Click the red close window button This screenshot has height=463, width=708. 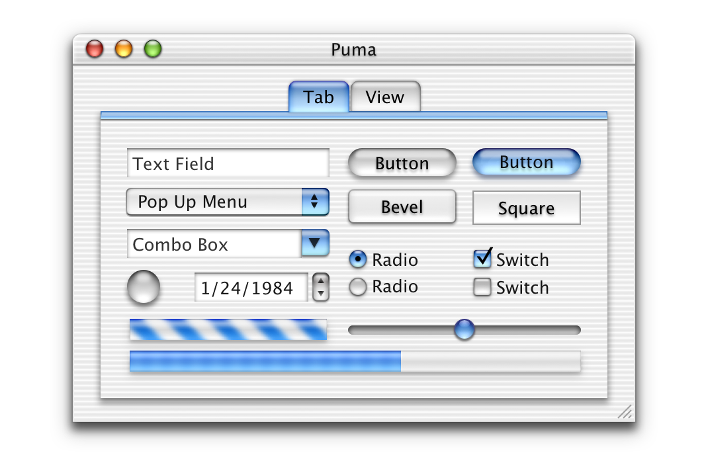point(95,49)
